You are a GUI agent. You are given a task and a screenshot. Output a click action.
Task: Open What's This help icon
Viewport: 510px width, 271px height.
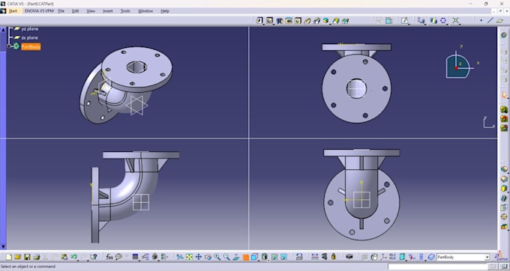(93, 257)
